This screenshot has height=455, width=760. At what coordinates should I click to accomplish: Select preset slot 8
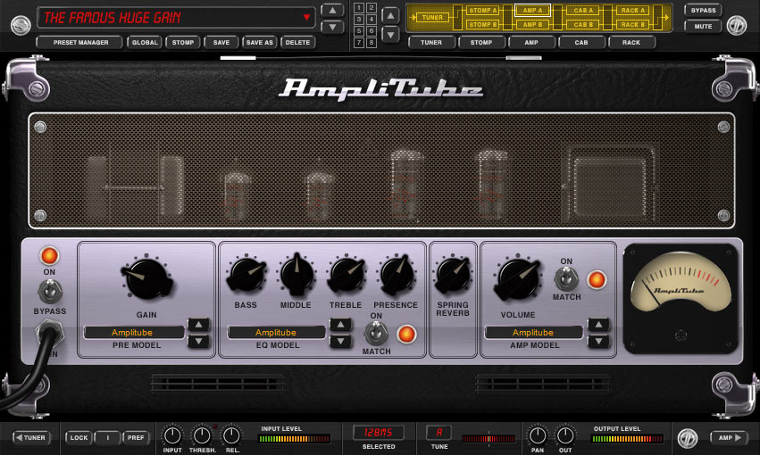pyautogui.click(x=371, y=43)
